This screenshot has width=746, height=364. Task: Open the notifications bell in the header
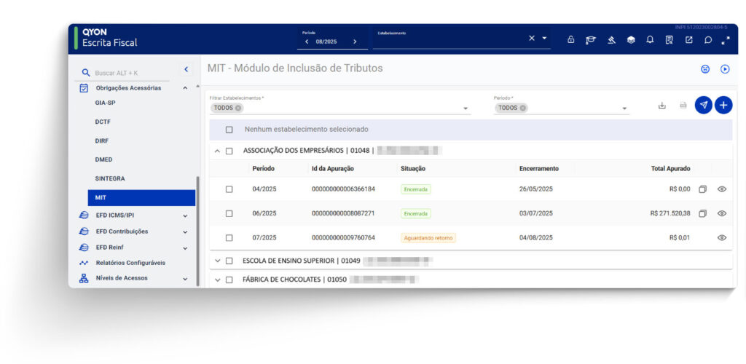tap(650, 39)
